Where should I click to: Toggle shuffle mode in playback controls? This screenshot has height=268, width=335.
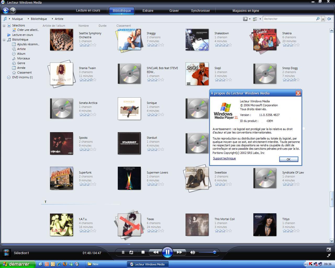pos(123,252)
